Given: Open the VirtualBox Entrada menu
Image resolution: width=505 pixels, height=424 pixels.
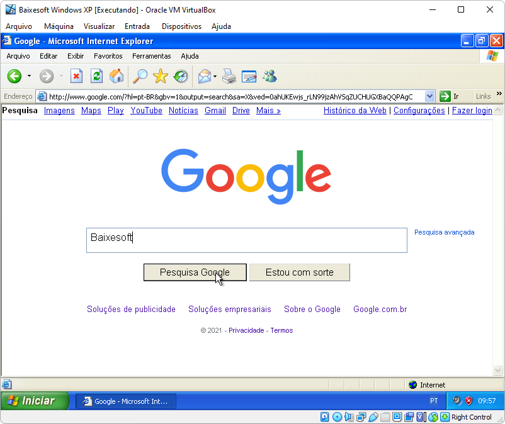Looking at the screenshot, I should 137,26.
